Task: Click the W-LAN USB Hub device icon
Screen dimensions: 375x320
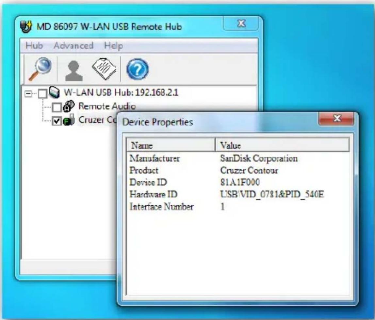Action: tap(55, 93)
